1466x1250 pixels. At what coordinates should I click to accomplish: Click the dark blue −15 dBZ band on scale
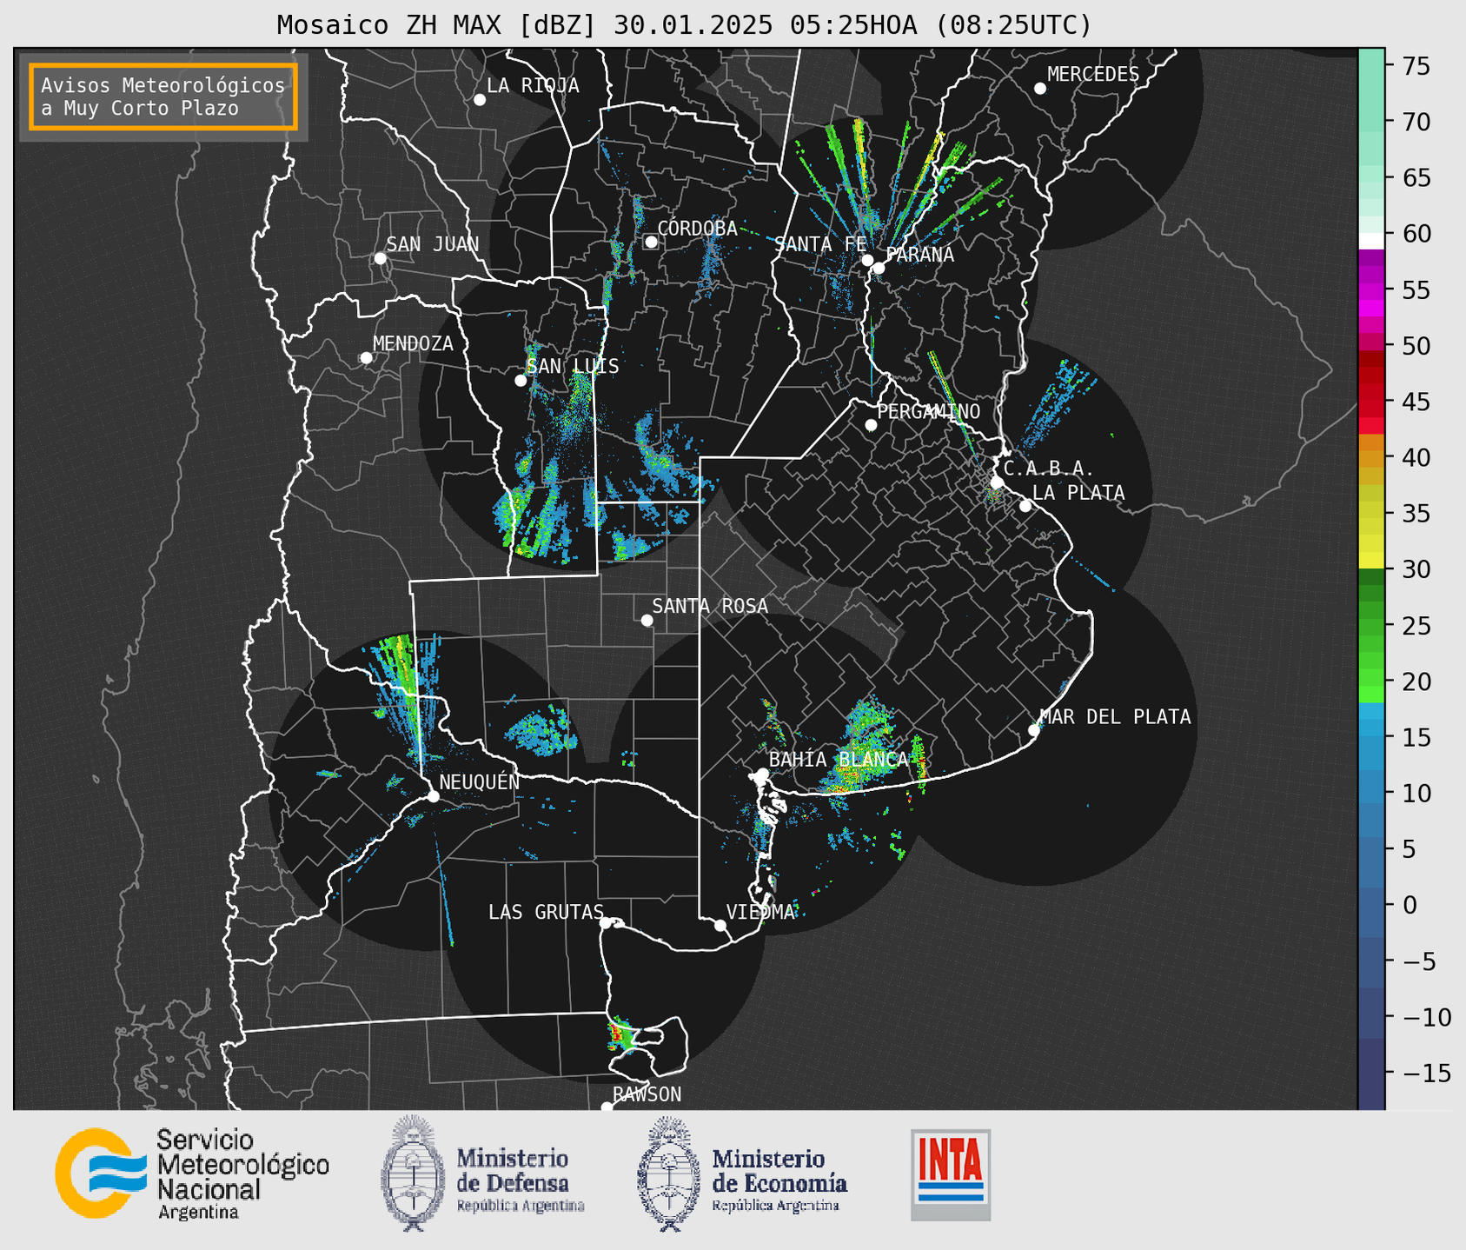(x=1370, y=1073)
